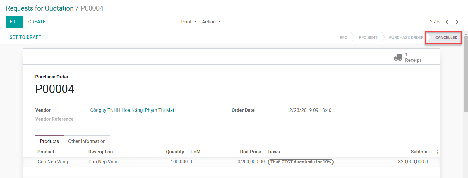Open the Print dropdown menu

coord(189,22)
